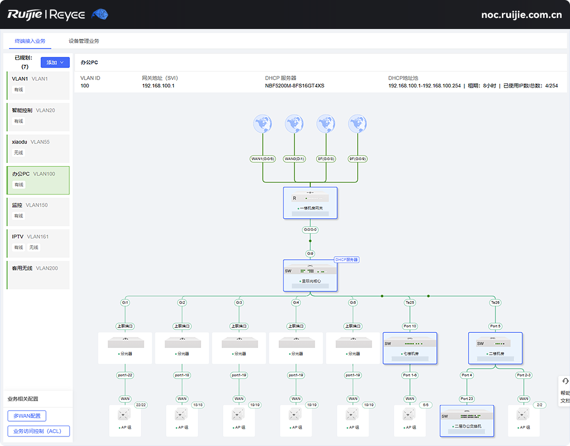Select the xiaodu VLAN55 service

point(38,147)
